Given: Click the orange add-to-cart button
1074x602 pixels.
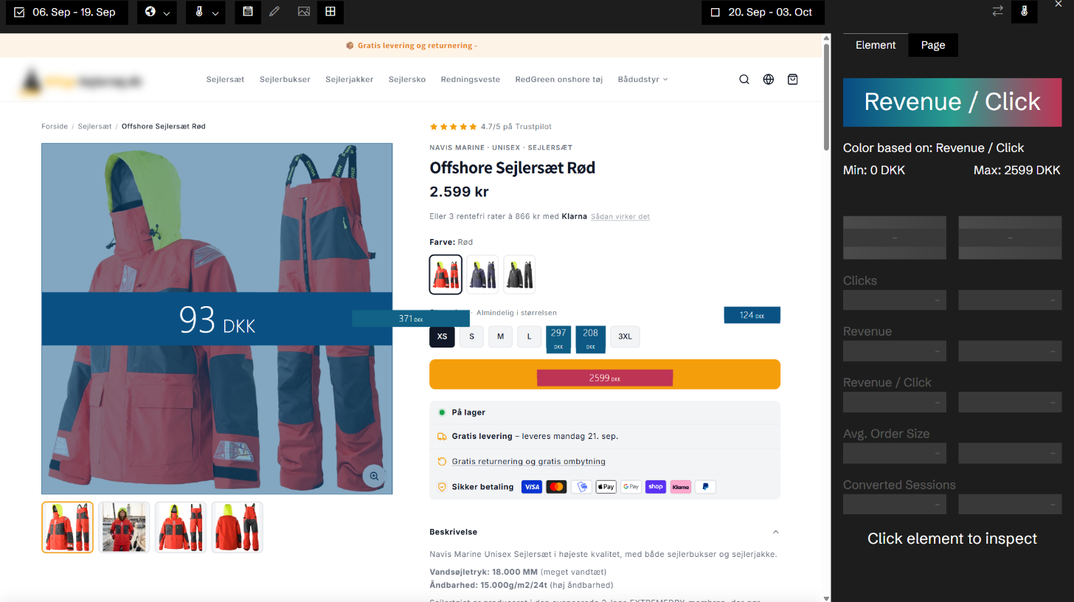Looking at the screenshot, I should coord(605,375).
